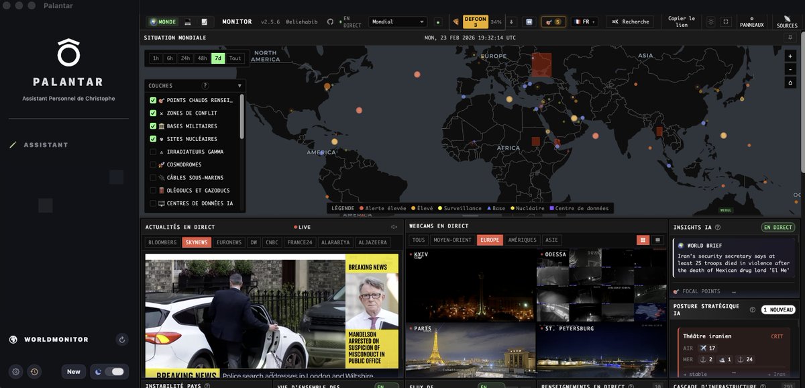Show Moyen-Orient webcams
Image resolution: width=805 pixels, height=388 pixels.
tap(452, 240)
